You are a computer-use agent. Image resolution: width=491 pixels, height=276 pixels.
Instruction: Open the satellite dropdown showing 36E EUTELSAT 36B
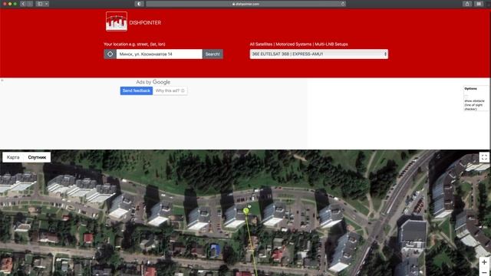319,54
